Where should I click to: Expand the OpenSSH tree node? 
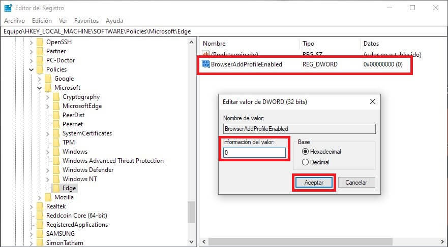click(31, 42)
